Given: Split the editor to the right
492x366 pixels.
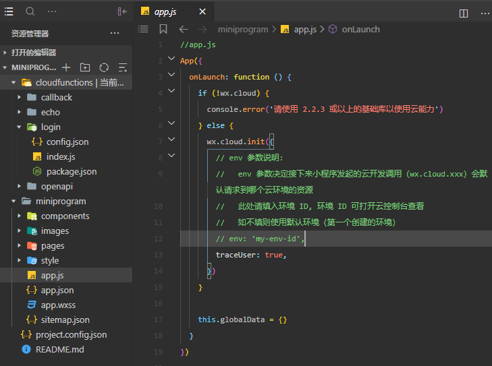Looking at the screenshot, I should [464, 13].
